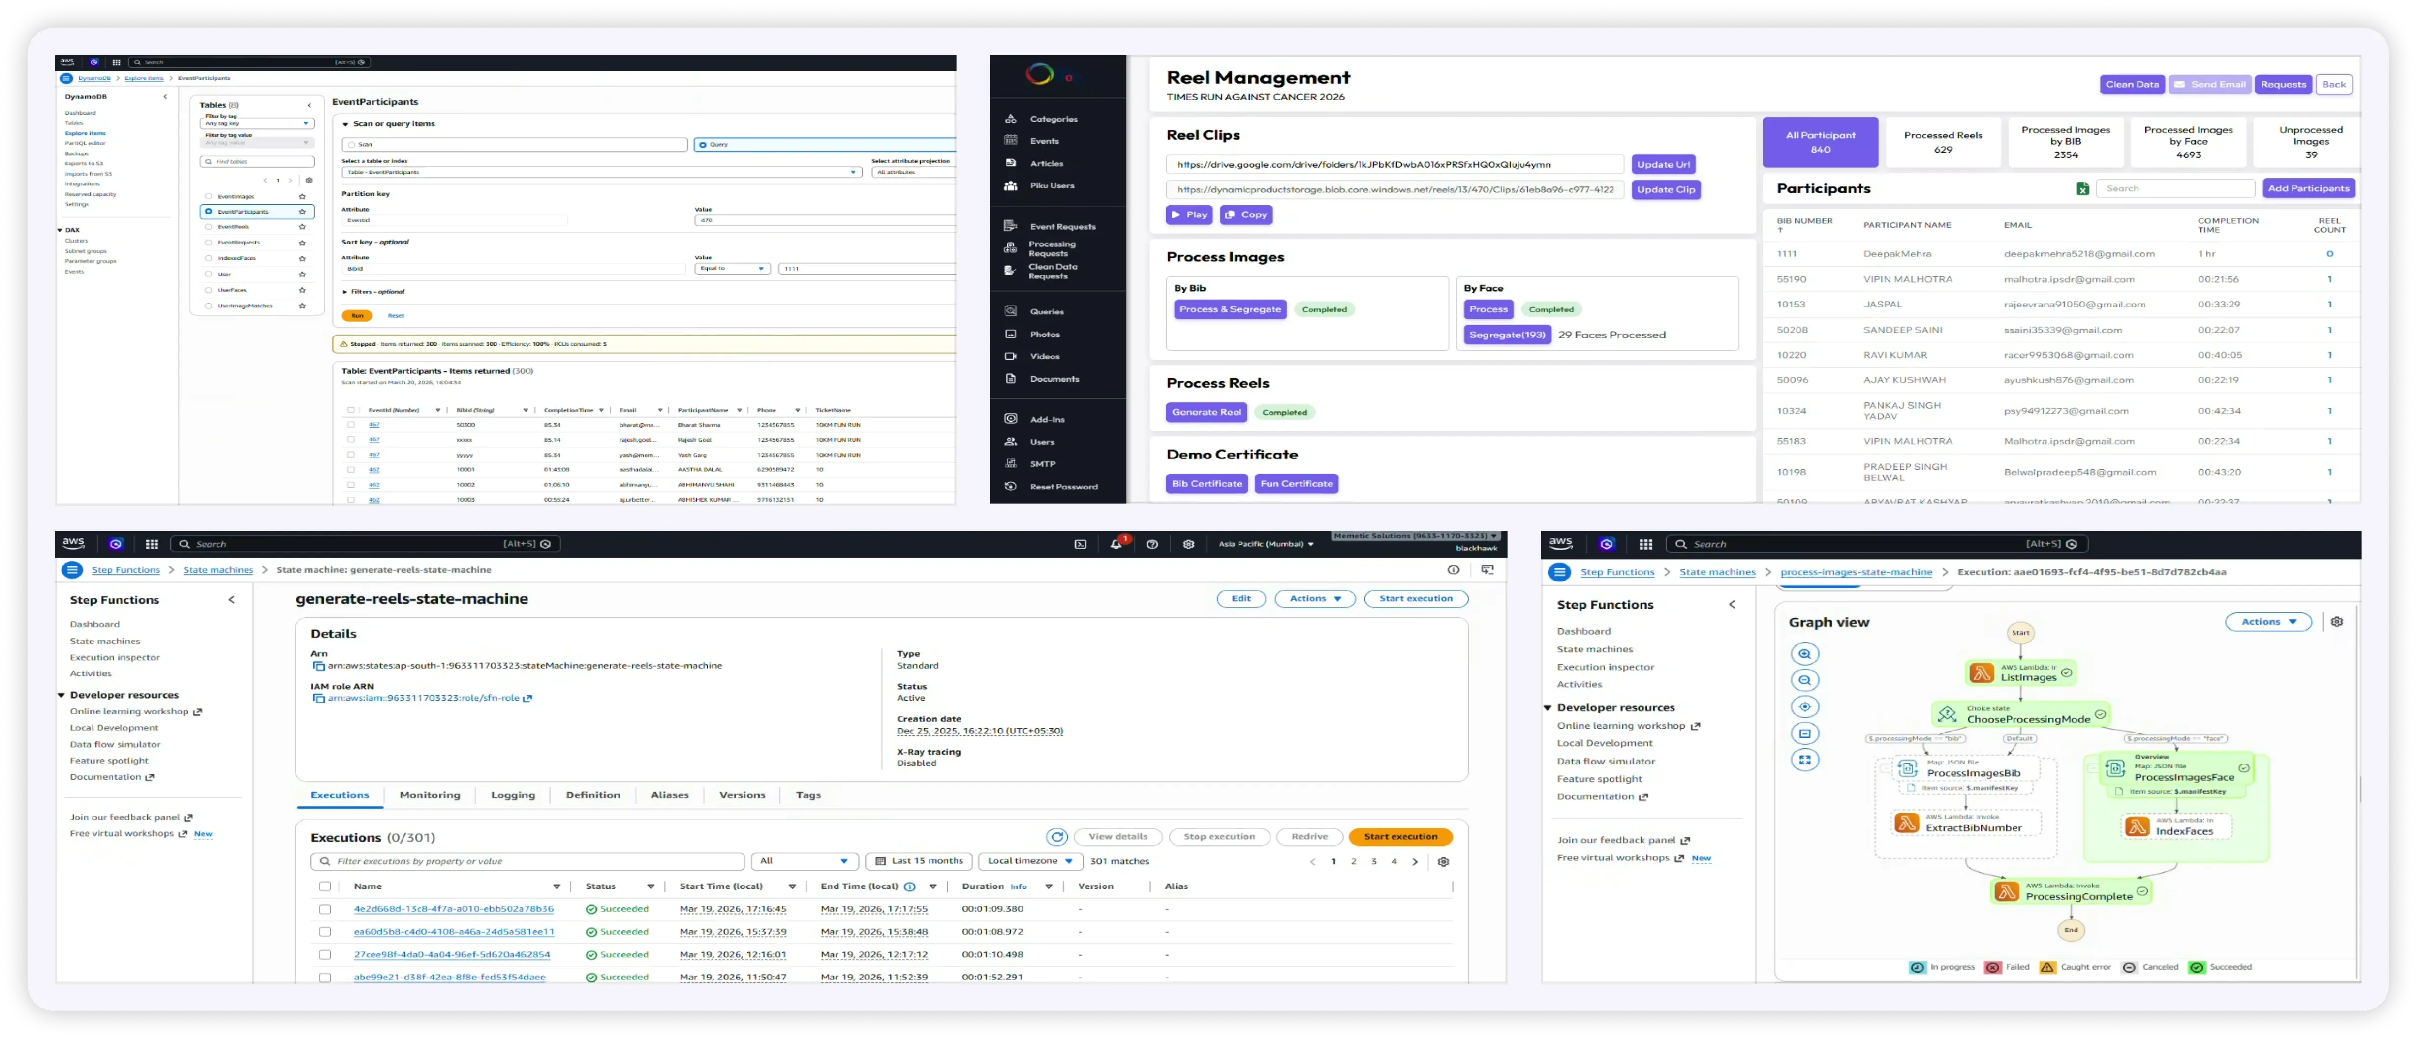Click the refresh icon beside View details
Screen dimensions: 2417x1039
pos(1056,836)
